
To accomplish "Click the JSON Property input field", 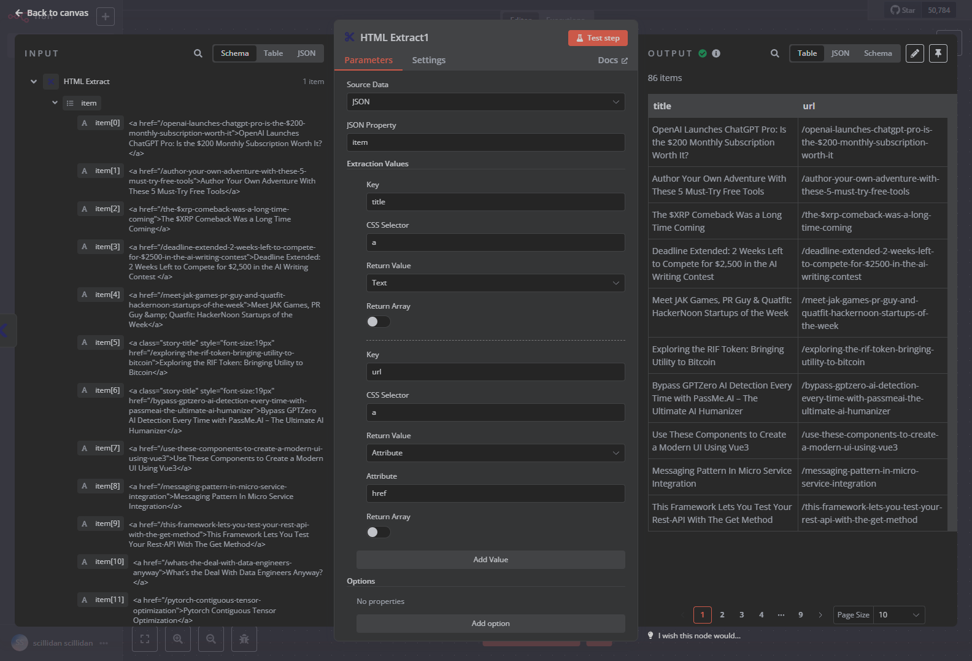I will (x=486, y=142).
